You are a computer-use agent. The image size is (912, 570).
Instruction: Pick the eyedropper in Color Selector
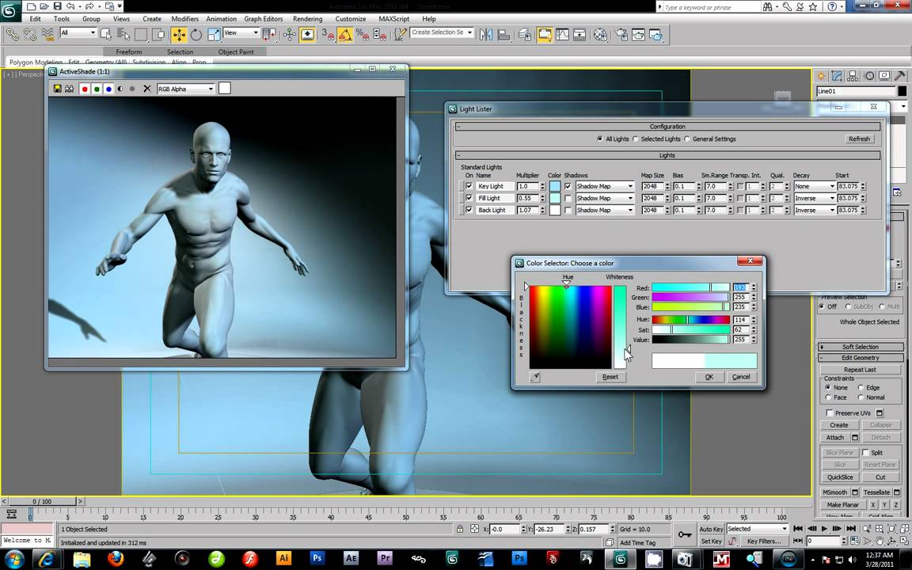(535, 377)
